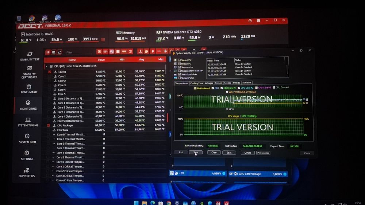Toggle Stress CPU checkbox in AIDA64

pyautogui.click(x=180, y=60)
